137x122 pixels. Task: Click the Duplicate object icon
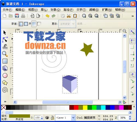[105, 16]
